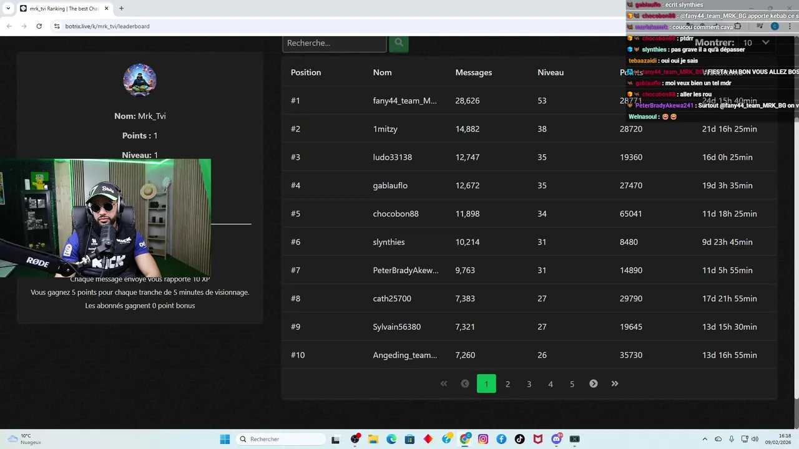Open Discord from the taskbar
Viewport: 799px width, 449px height.
[557, 439]
